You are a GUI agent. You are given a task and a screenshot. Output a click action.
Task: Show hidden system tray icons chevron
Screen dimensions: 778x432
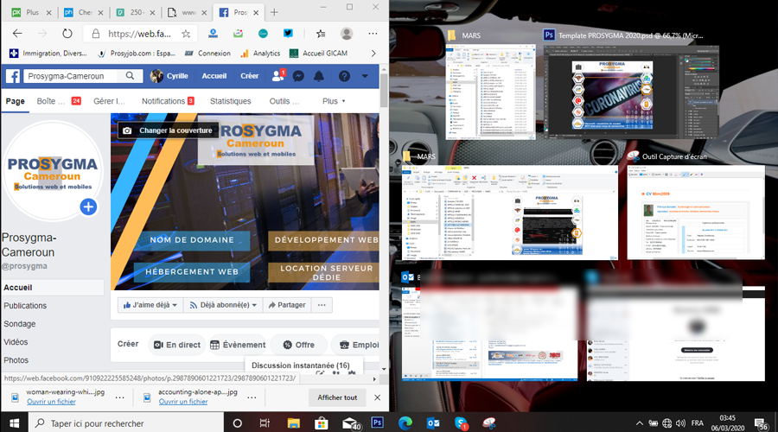(x=640, y=423)
